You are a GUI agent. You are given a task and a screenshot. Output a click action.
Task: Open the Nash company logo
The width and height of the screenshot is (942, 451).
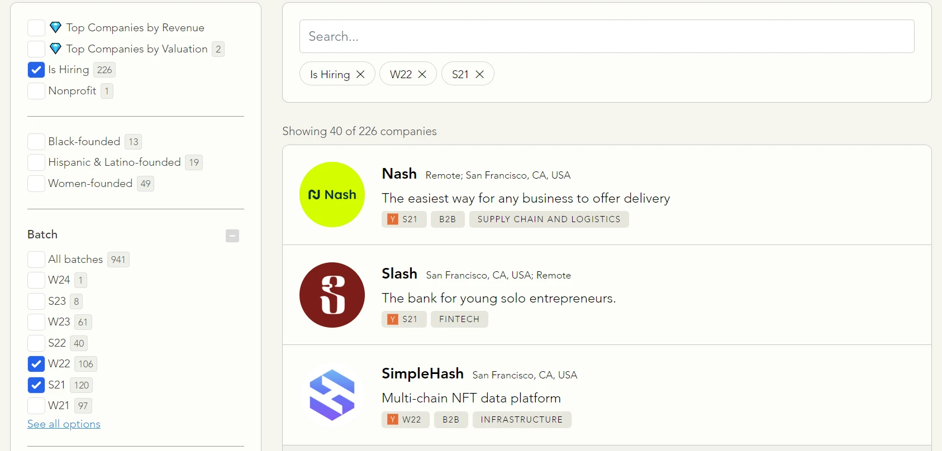point(332,194)
